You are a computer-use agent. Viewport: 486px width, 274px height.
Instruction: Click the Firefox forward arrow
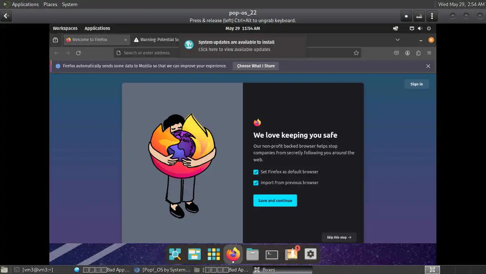coord(68,53)
